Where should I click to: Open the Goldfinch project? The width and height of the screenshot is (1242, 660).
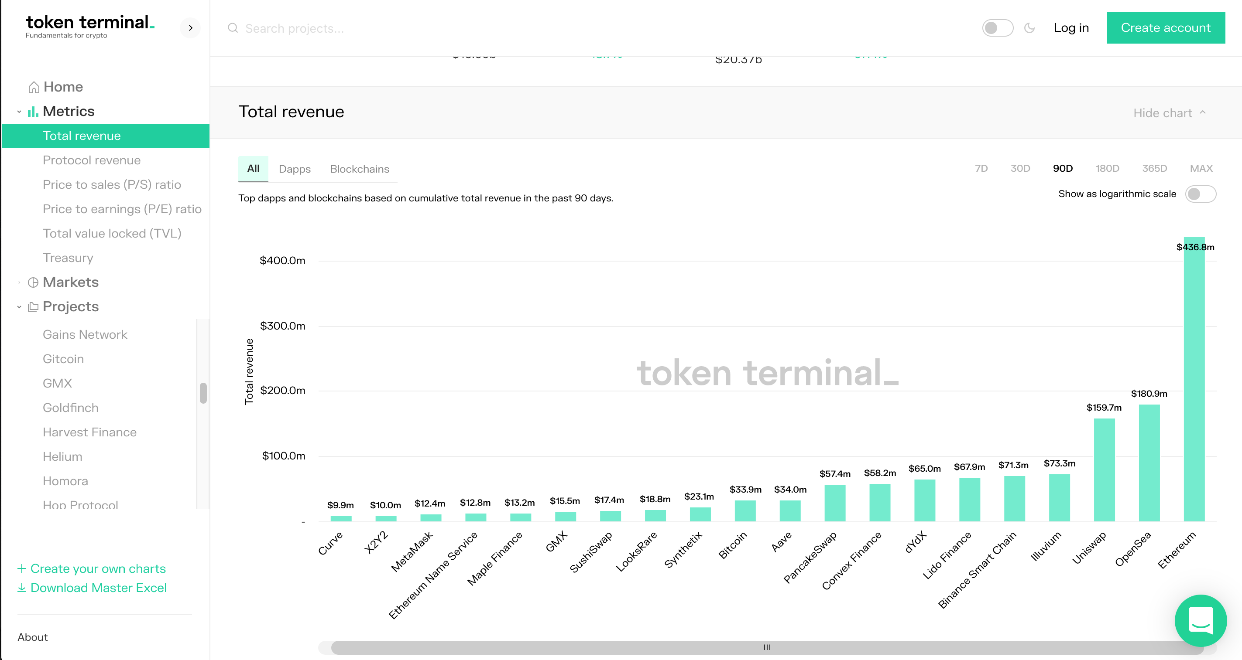coord(70,408)
